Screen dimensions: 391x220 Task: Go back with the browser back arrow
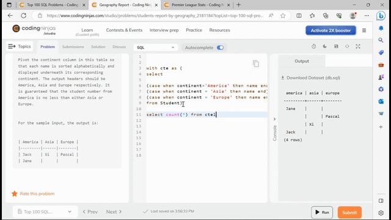coord(10,16)
